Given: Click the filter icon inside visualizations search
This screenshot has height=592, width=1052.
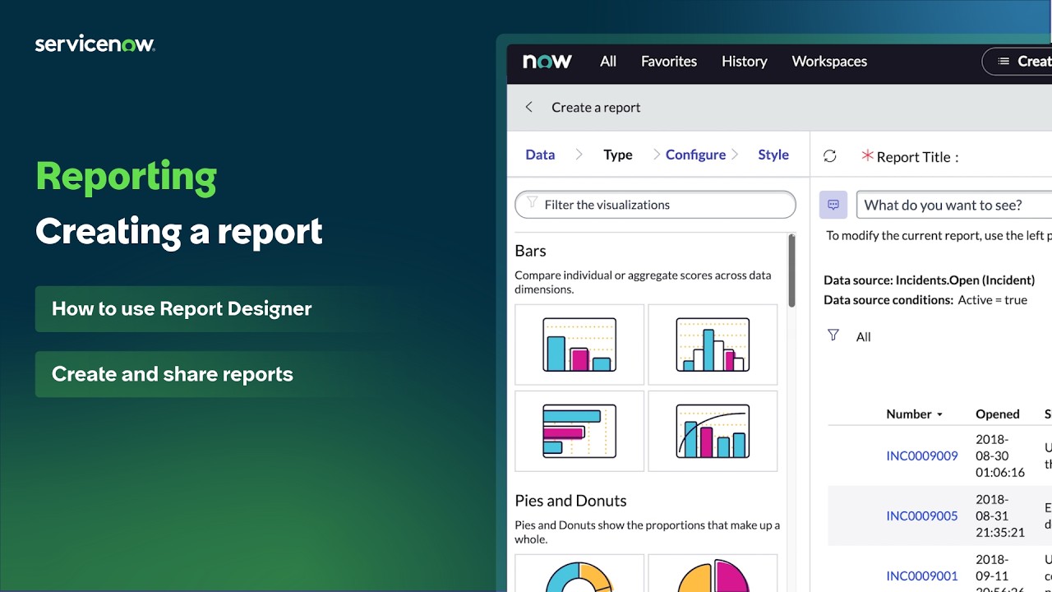Looking at the screenshot, I should pyautogui.click(x=532, y=203).
